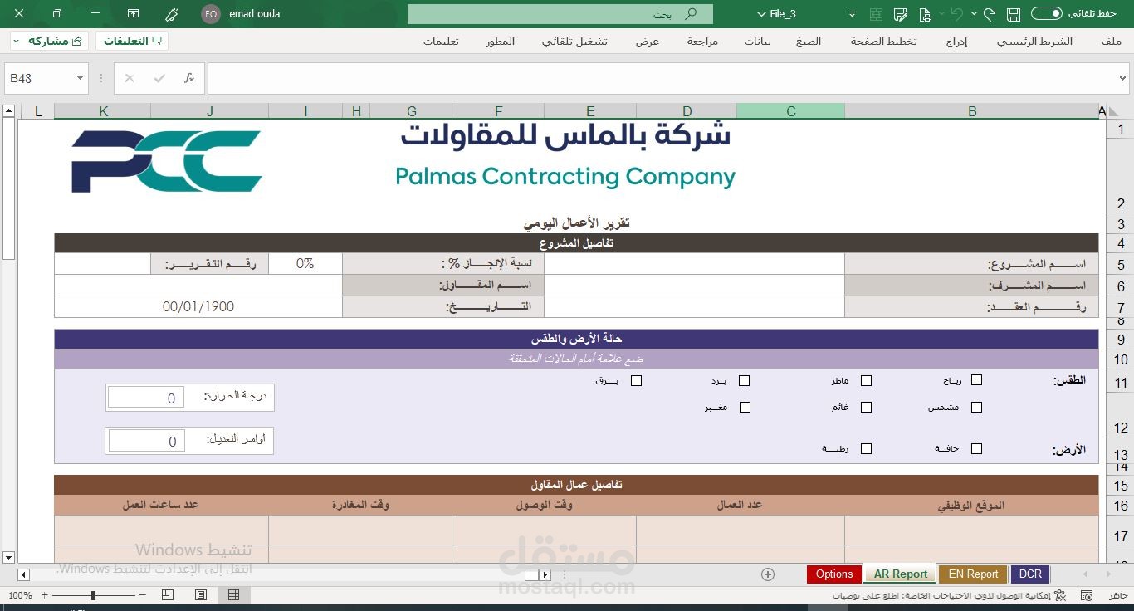
Task: Click the Redo arrow icon
Action: (x=989, y=14)
